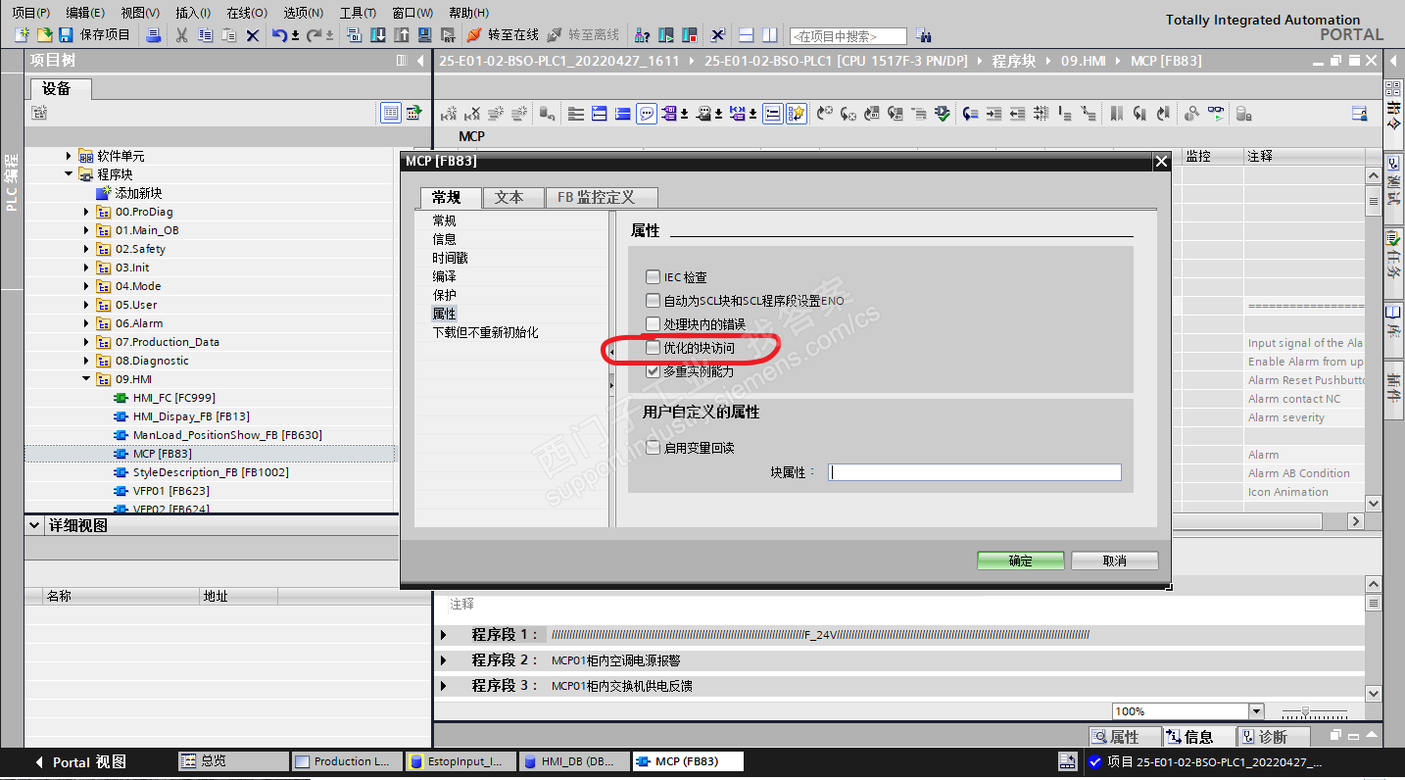Collapse the 详细视图 panel
Viewport: 1405px width, 780px height.
(x=34, y=526)
